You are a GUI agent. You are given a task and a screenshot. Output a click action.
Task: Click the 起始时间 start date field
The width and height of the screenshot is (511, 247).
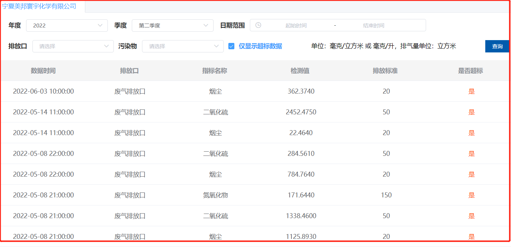pyautogui.click(x=296, y=25)
